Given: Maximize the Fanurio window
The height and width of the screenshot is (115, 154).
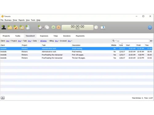Looking at the screenshot, I should pyautogui.click(x=143, y=16).
